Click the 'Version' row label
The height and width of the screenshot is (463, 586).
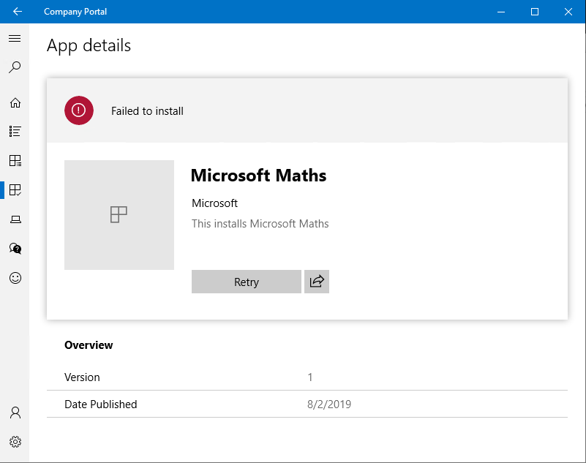click(82, 377)
